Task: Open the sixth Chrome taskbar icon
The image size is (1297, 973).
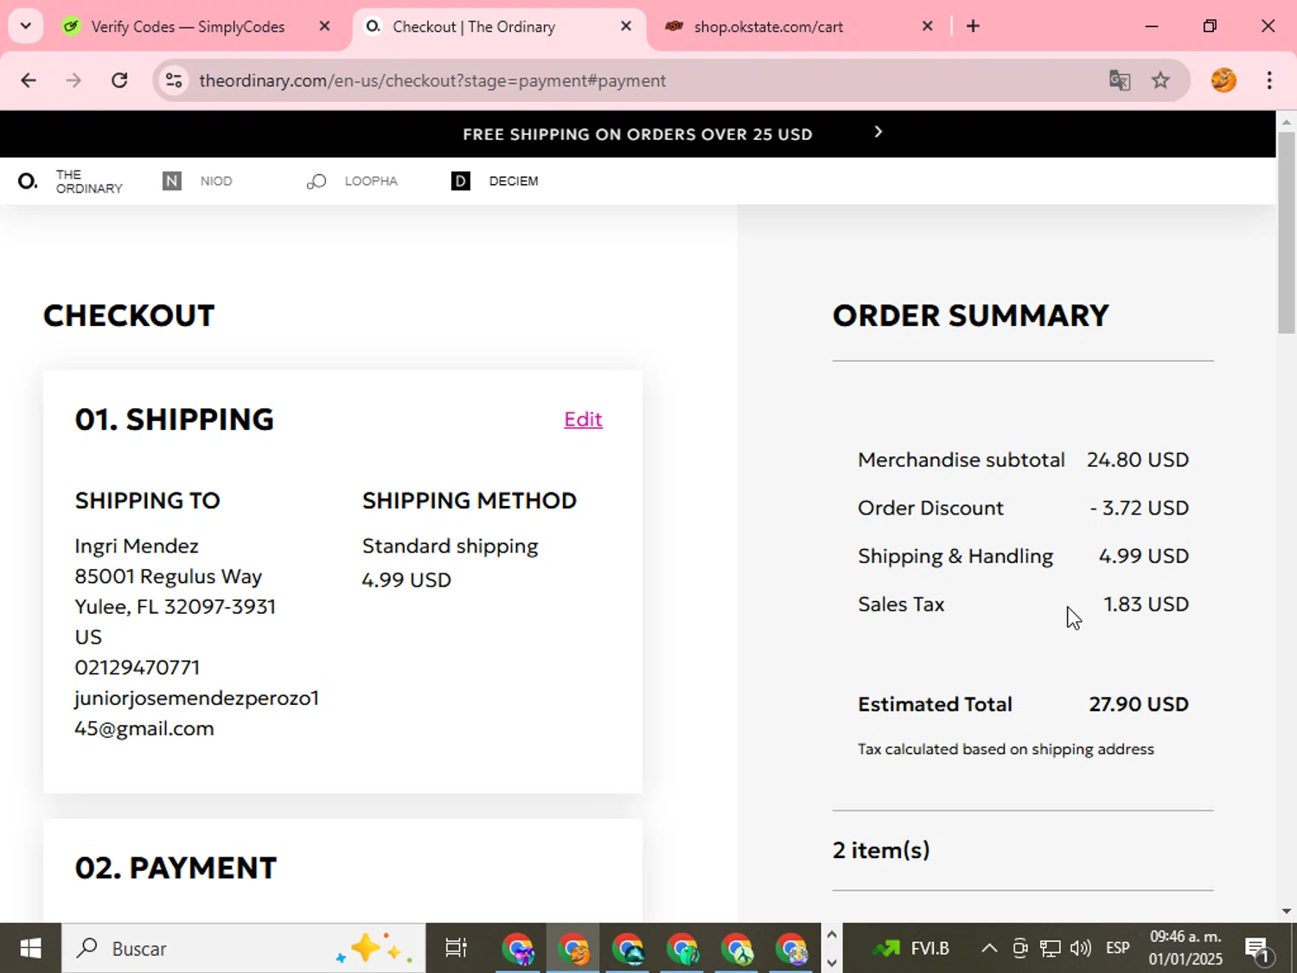Action: pyautogui.click(x=791, y=949)
